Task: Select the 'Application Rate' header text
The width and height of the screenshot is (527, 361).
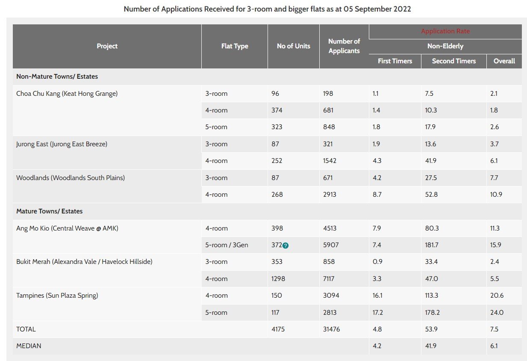Action: [x=445, y=31]
